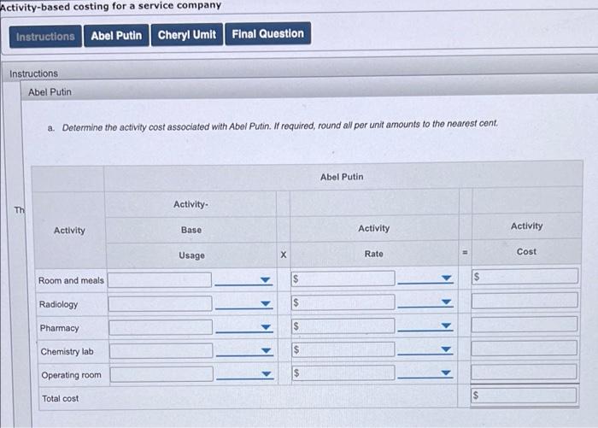Click Room and meals usage input field
Image resolution: width=598 pixels, height=428 pixels.
click(x=160, y=280)
